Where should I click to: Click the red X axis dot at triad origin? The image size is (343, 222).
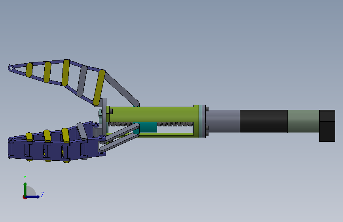[25, 197]
